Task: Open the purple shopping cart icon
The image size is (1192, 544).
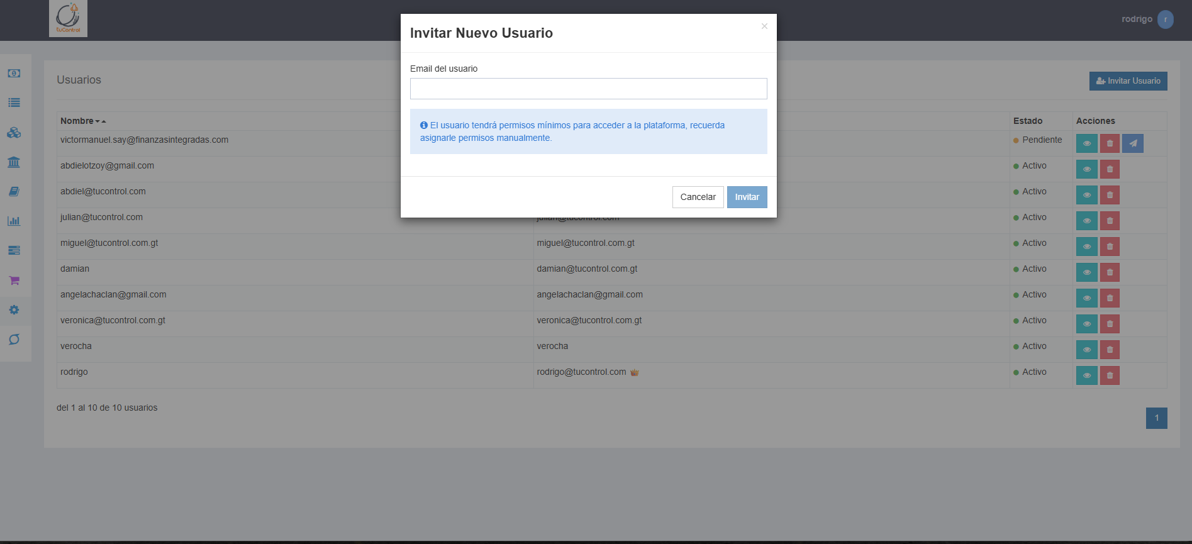Action: (x=14, y=280)
